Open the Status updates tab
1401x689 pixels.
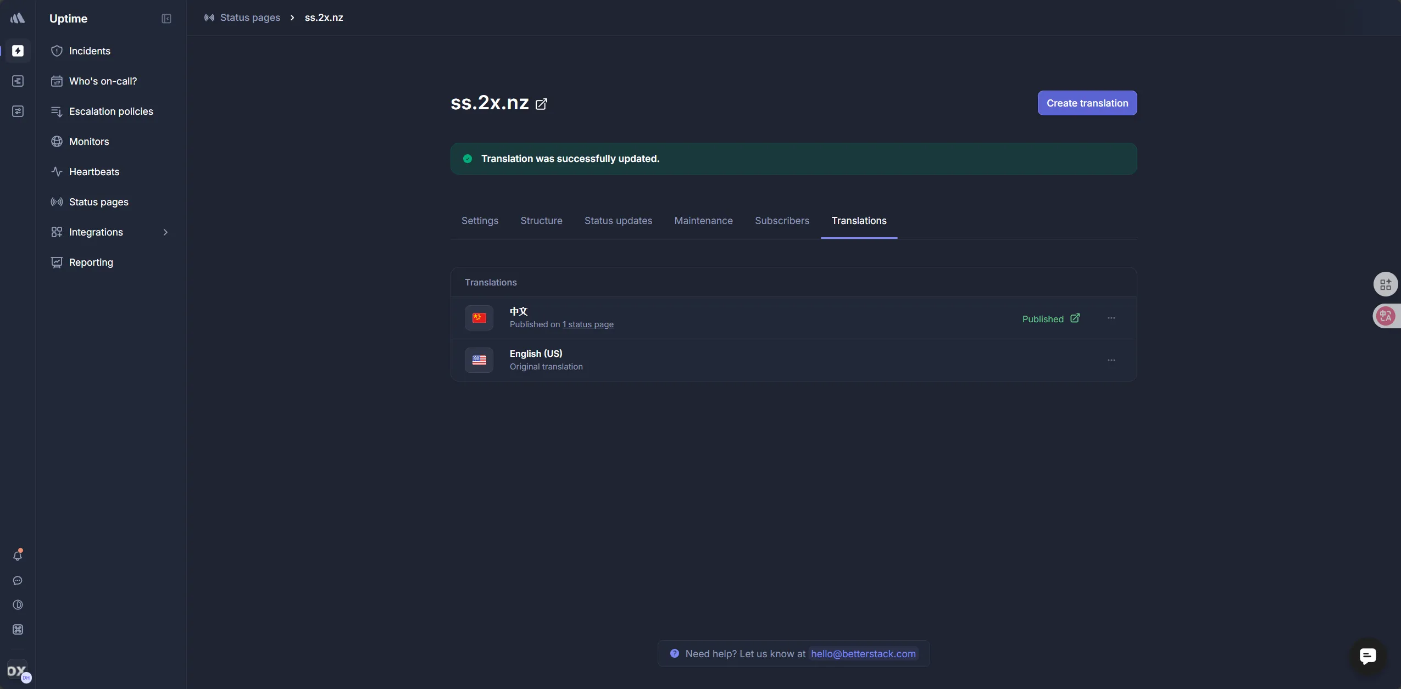(x=618, y=221)
